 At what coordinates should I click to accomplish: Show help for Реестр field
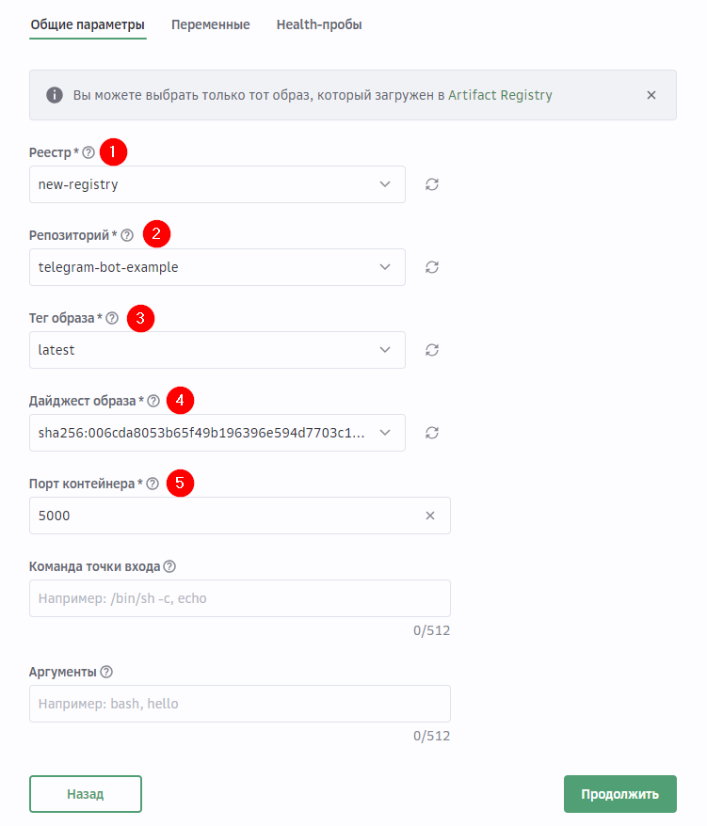coord(88,152)
